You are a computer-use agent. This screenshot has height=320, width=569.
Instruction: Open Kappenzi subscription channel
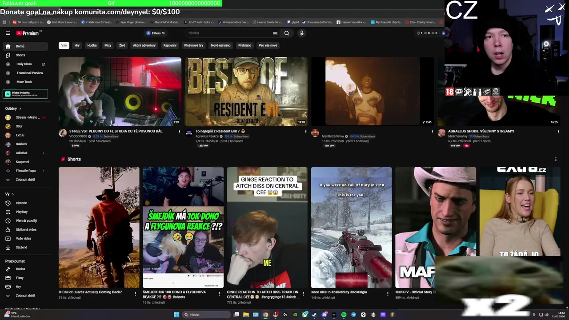(x=25, y=162)
